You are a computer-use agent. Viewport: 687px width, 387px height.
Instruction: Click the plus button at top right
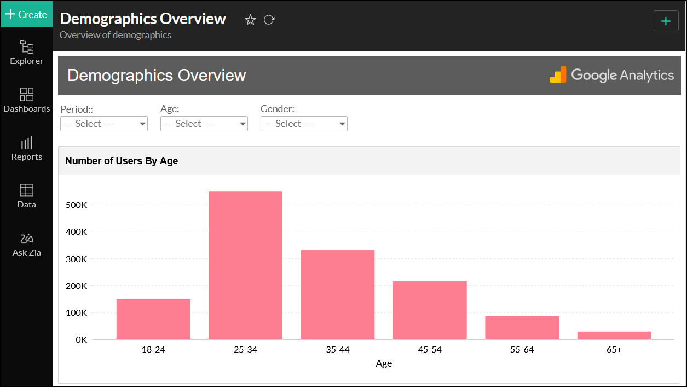[666, 21]
